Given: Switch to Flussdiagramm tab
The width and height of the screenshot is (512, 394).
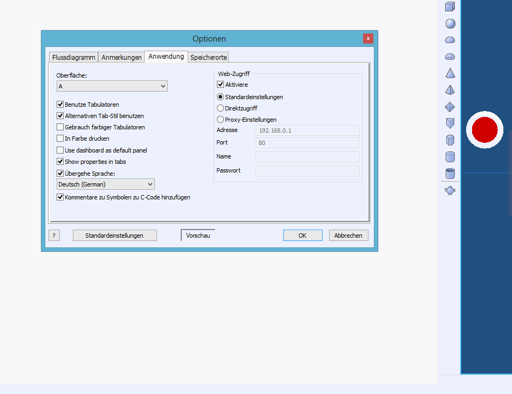Looking at the screenshot, I should point(73,57).
